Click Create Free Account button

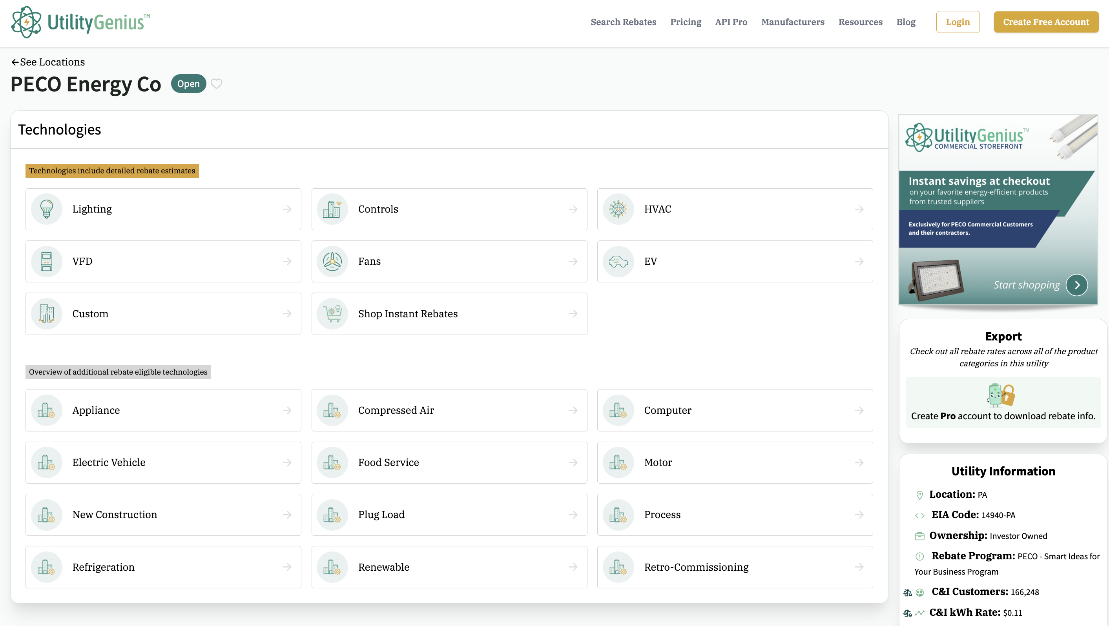1046,22
